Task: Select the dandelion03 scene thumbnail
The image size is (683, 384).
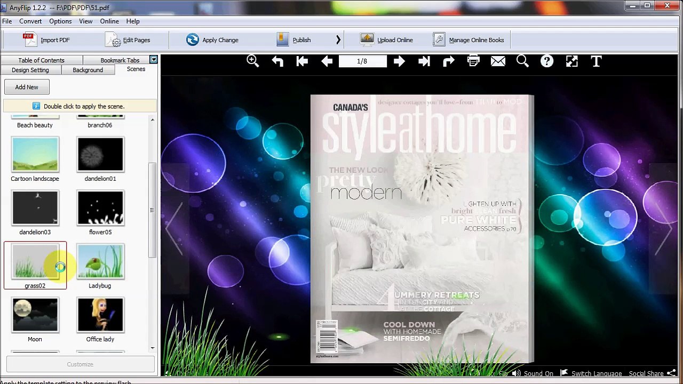Action: click(35, 208)
